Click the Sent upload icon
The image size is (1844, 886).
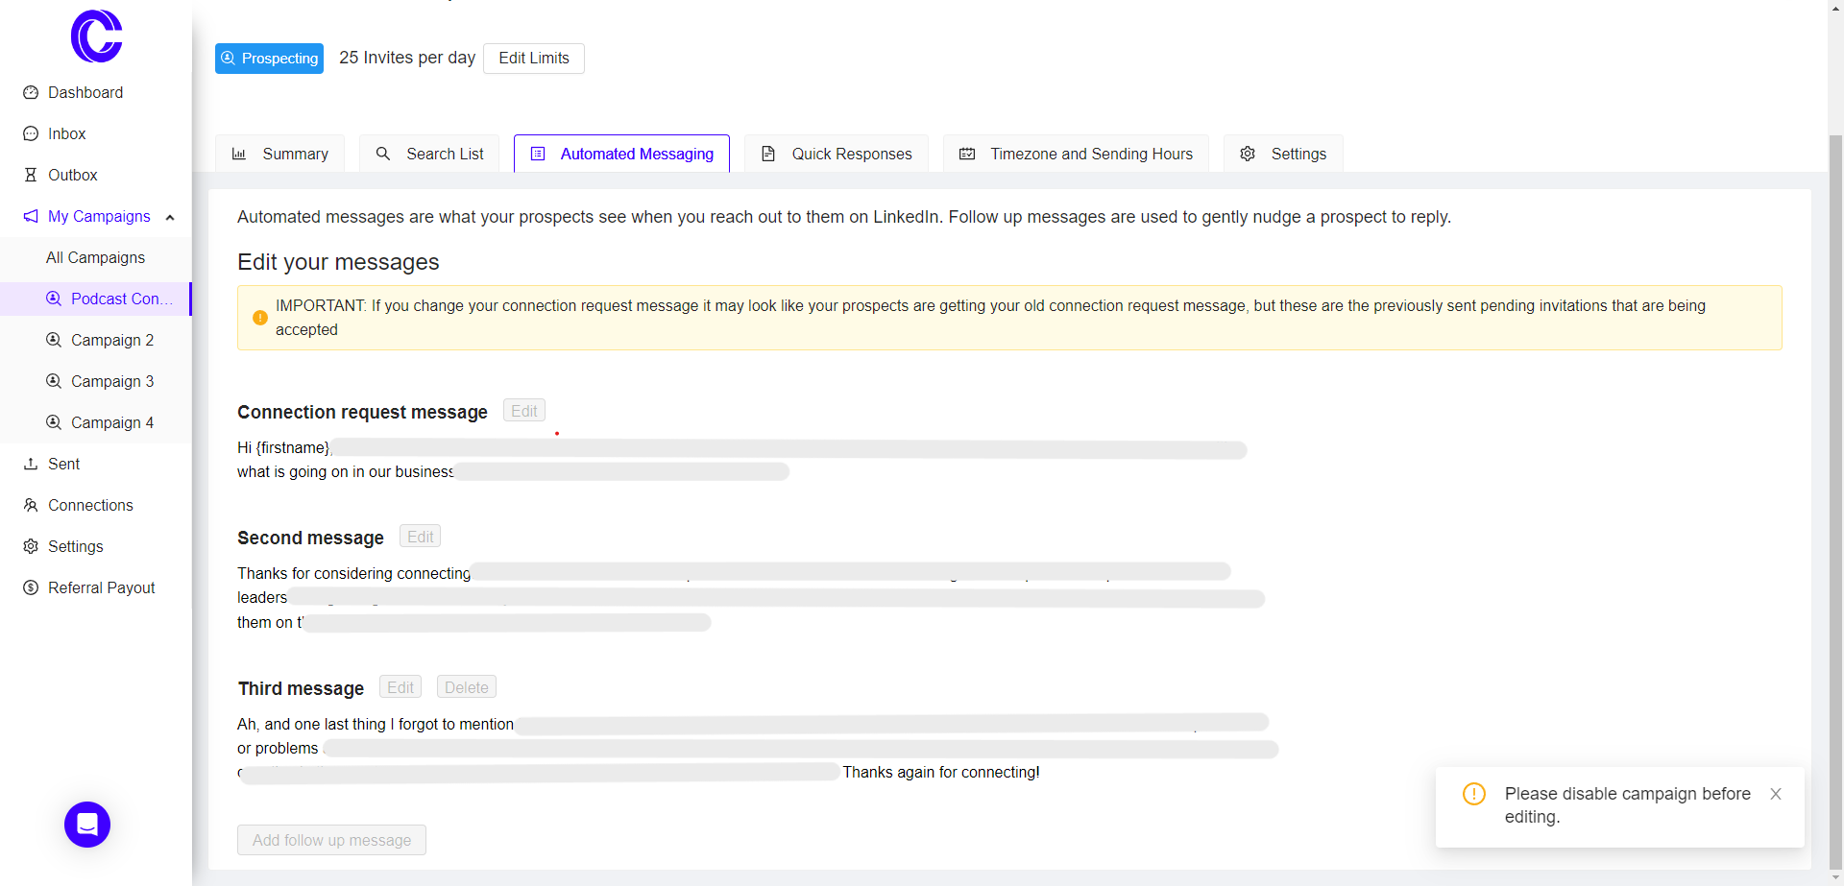[x=31, y=465]
